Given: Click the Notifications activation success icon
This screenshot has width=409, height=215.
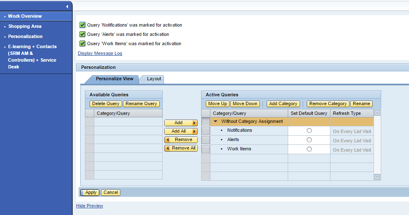Looking at the screenshot, I should (82, 25).
